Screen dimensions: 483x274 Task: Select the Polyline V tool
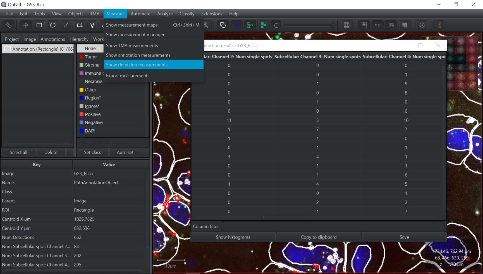(x=92, y=25)
